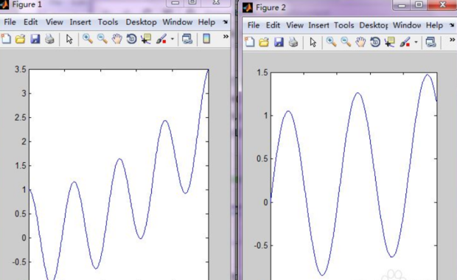Click New Figure icon in Figure 2
This screenshot has width=457, height=280.
click(x=249, y=42)
